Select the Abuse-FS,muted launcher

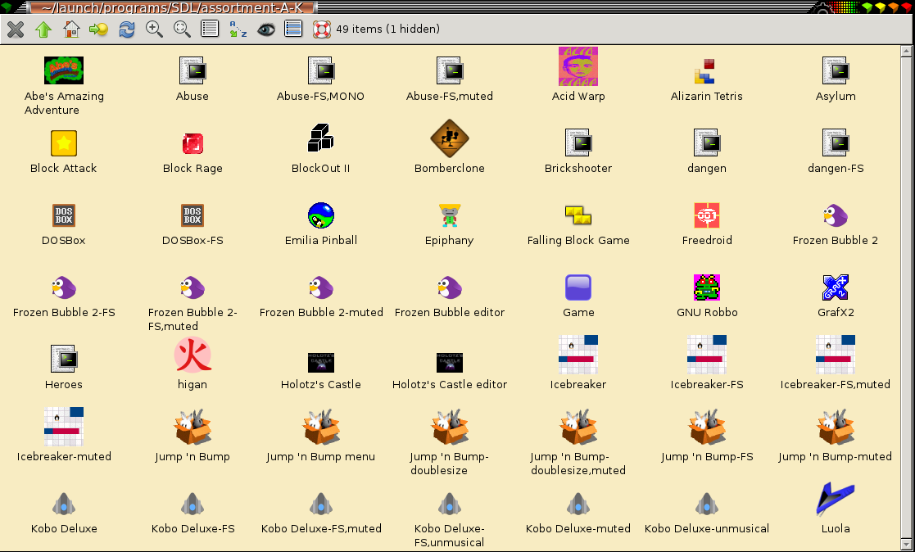(x=450, y=70)
